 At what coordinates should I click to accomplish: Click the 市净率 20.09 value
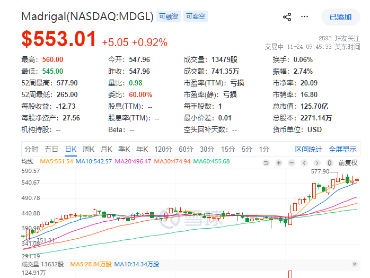[309, 83]
